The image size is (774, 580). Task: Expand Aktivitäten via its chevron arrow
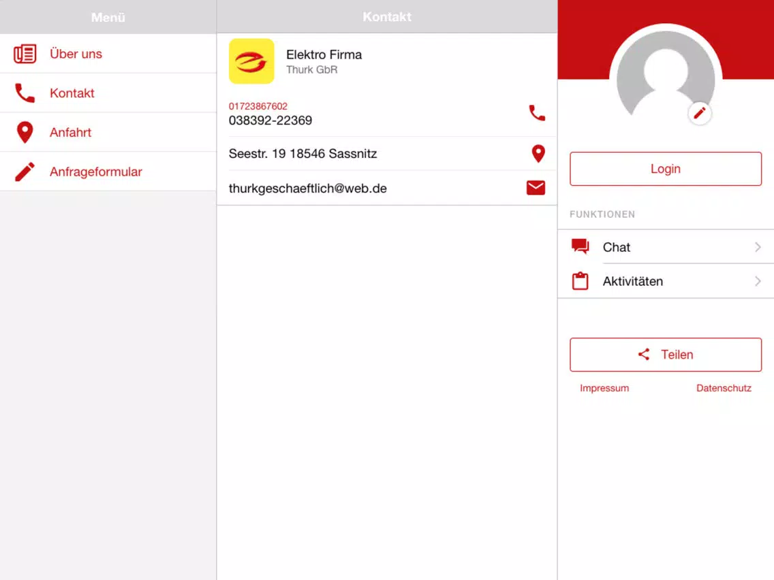(758, 281)
